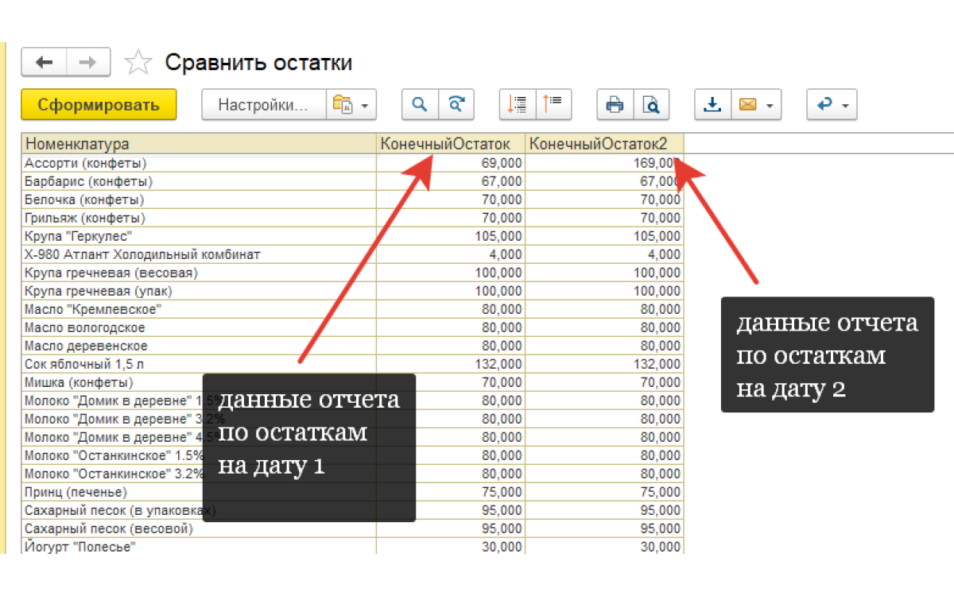Select the КонечныйОстаток2 column header
The image size is (954, 596).
[604, 144]
